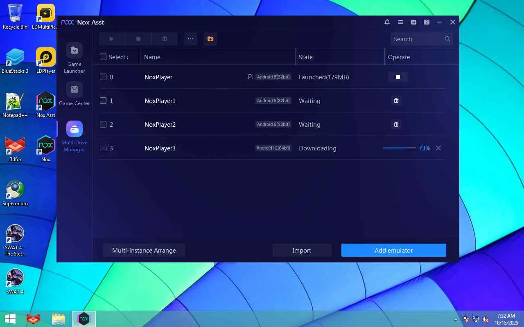Select the Nox desktop shortcut
The image size is (524, 327).
pos(46,149)
